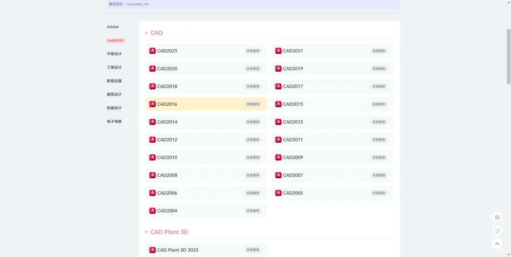The height and width of the screenshot is (257, 511).
Task: Open 安装教程 for CAD2008
Action: 253,175
